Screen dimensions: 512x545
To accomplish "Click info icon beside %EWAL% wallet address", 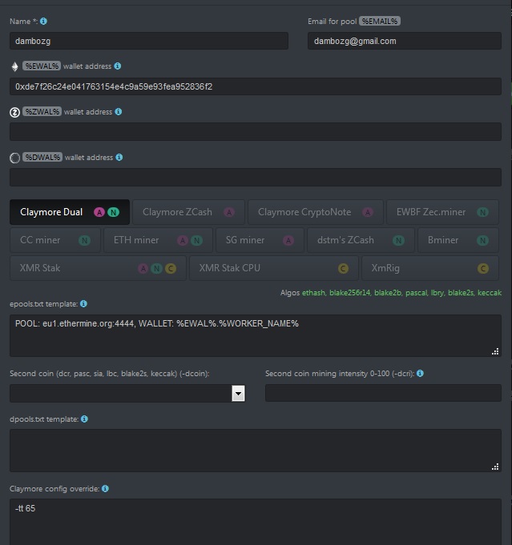I will point(118,66).
